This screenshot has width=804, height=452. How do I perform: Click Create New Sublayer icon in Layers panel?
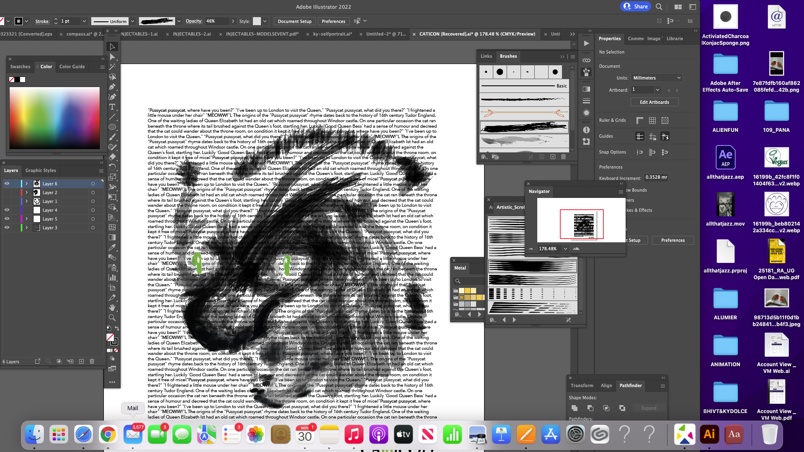70,361
